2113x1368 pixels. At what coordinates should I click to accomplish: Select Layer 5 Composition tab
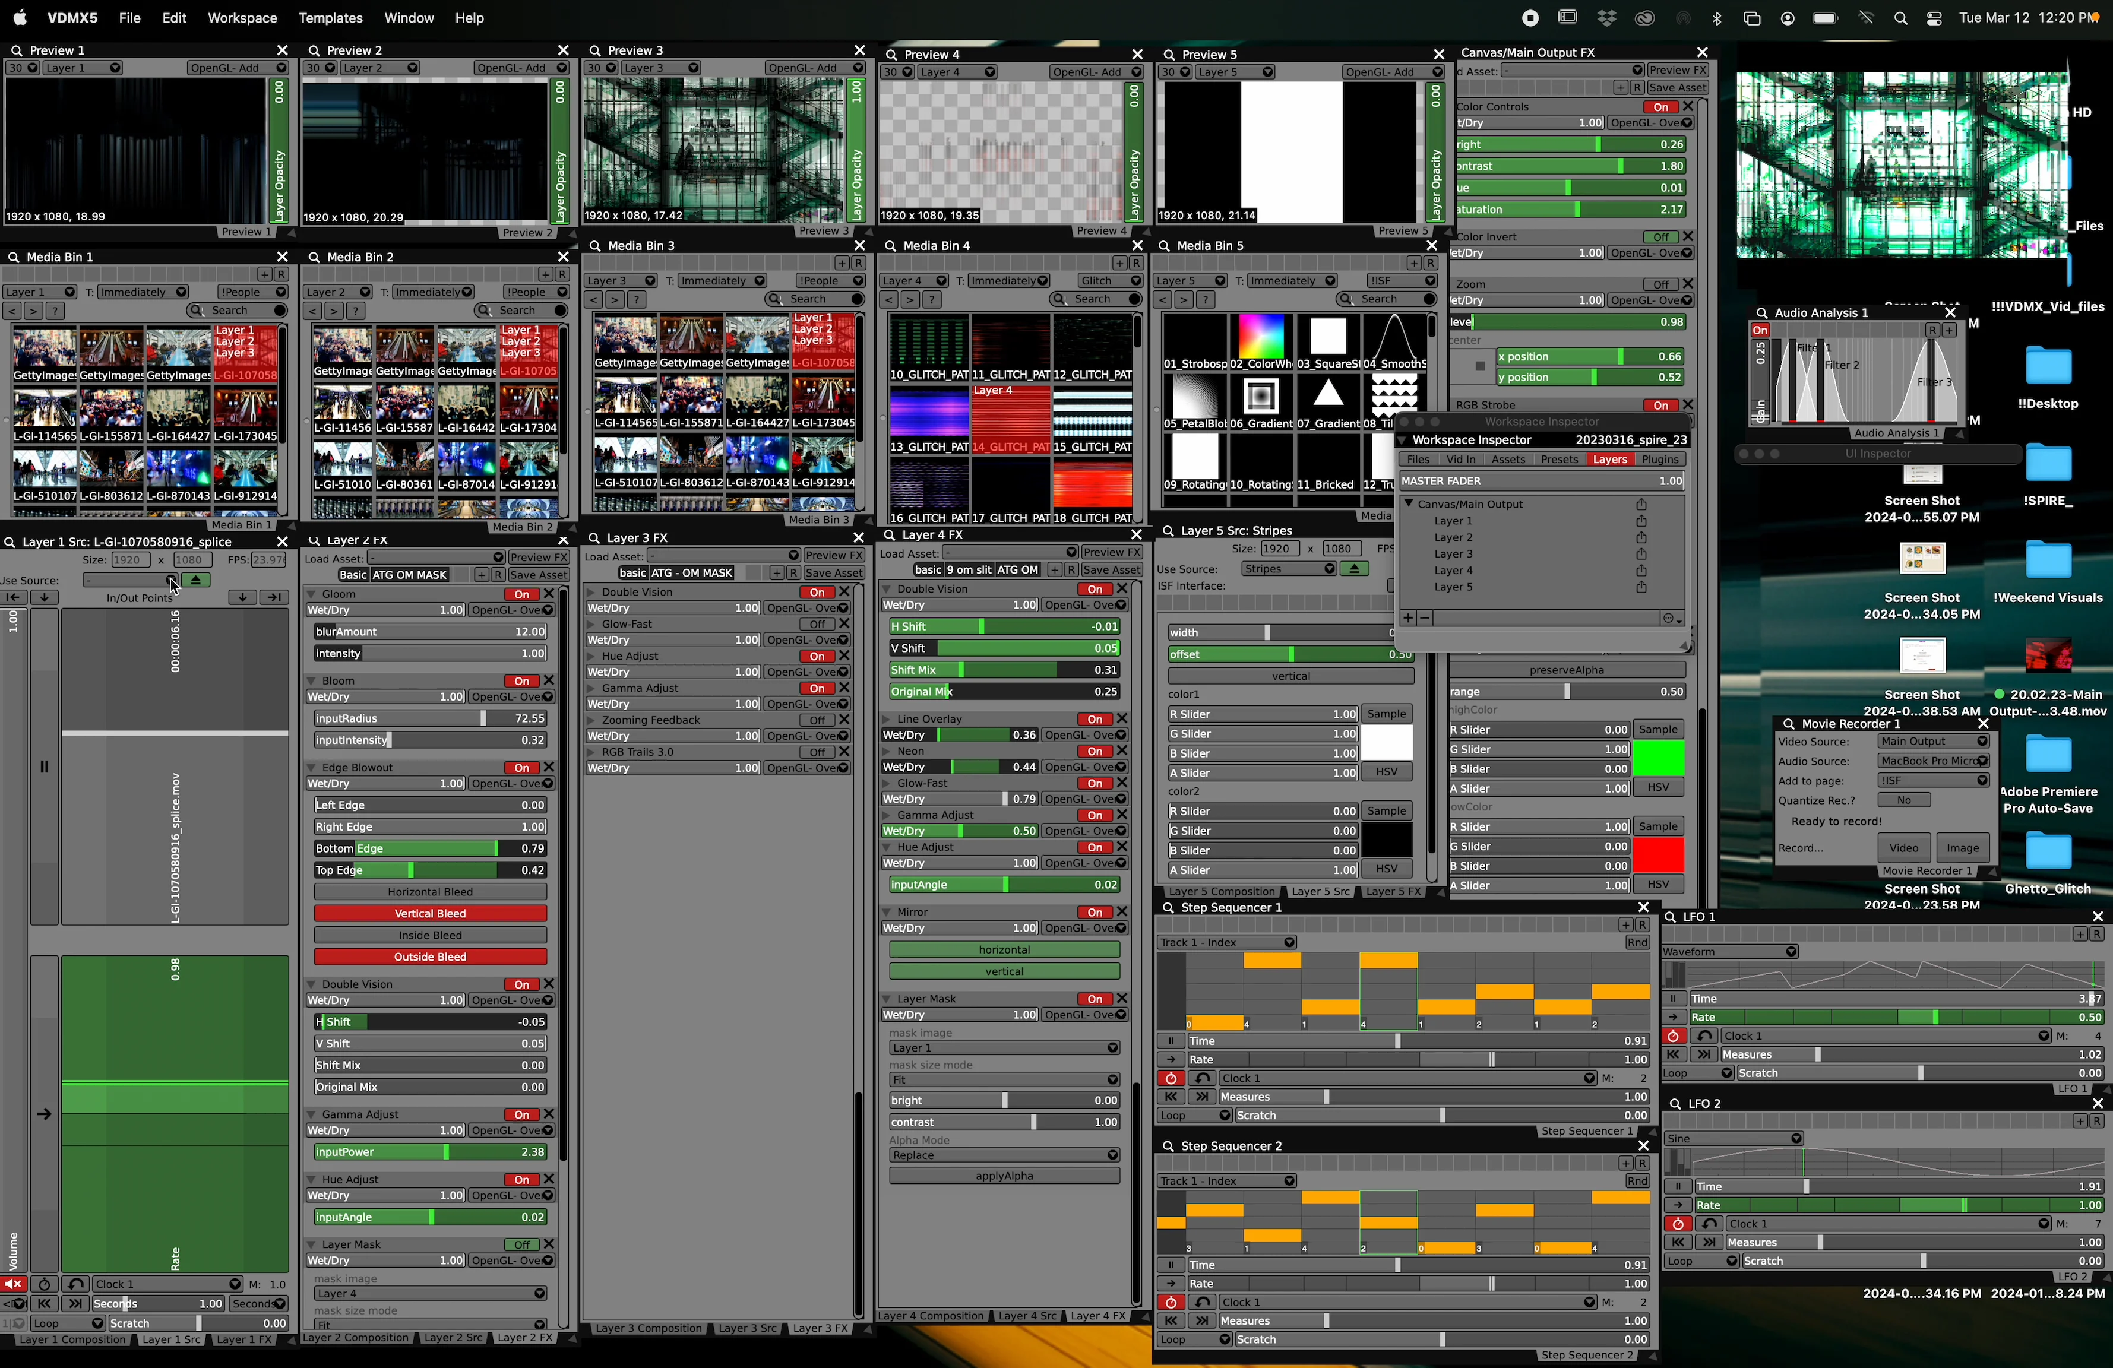pos(1222,891)
